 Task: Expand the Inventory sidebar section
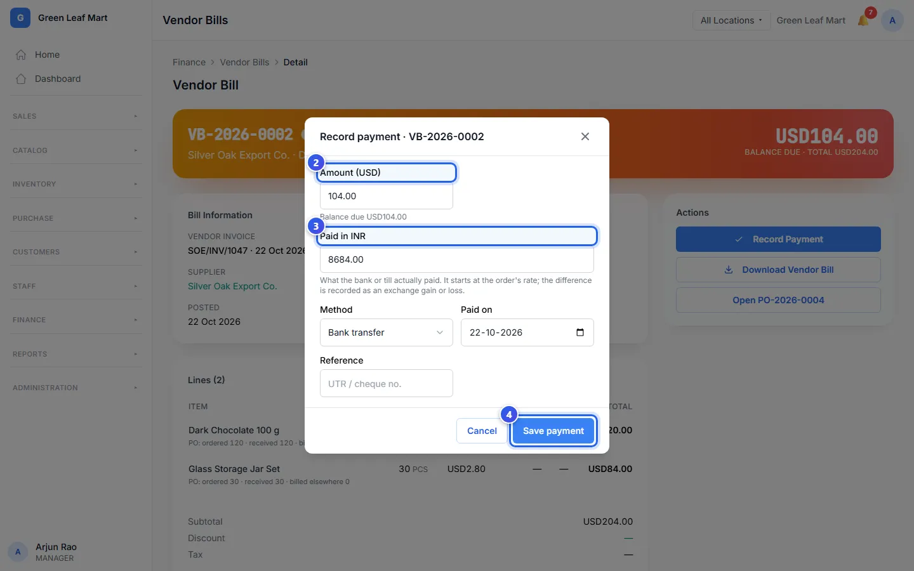(76, 184)
